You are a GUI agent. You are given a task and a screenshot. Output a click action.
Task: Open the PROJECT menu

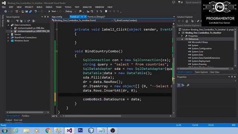tap(29, 7)
